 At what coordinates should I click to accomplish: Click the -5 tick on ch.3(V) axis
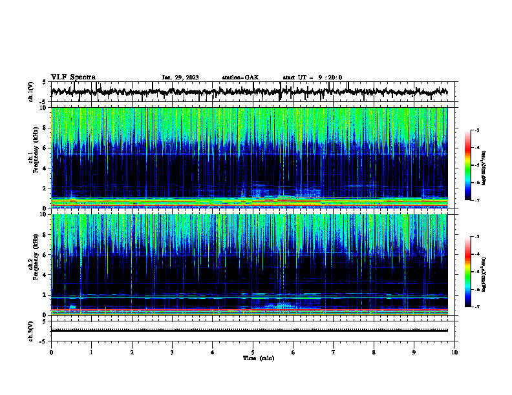click(44, 341)
